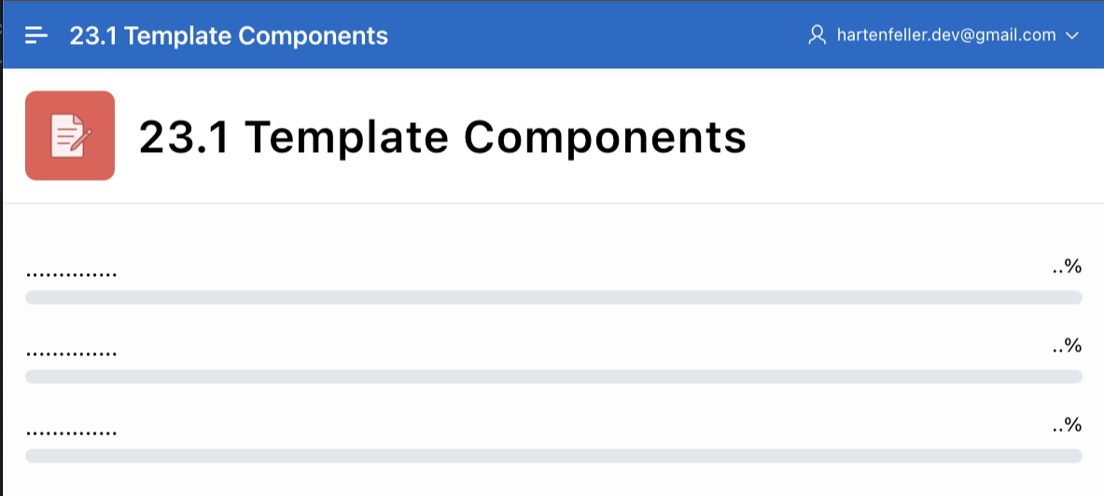Click the user profile icon
The width and height of the screenshot is (1104, 496).
(x=818, y=35)
